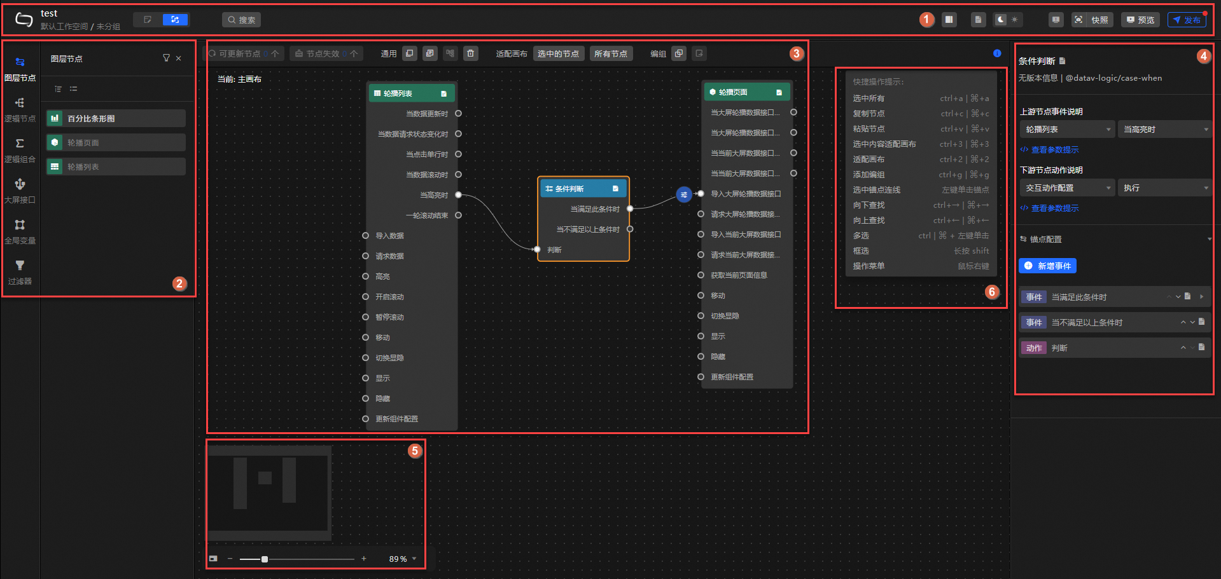1221x579 pixels.
Task: Click the upstream 查看参数提示 link
Action: tap(1049, 150)
